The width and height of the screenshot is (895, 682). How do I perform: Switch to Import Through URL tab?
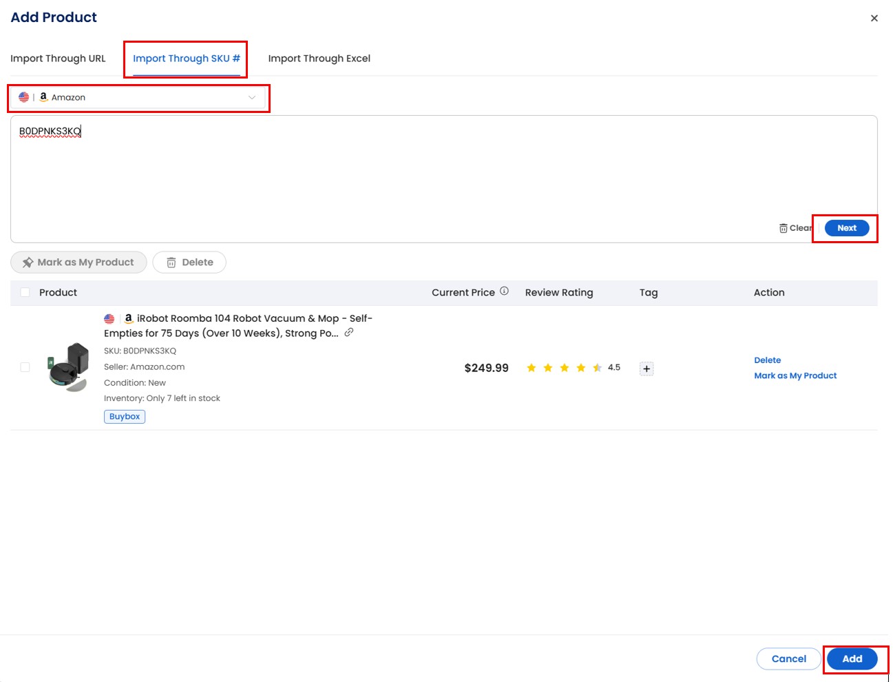pos(58,59)
